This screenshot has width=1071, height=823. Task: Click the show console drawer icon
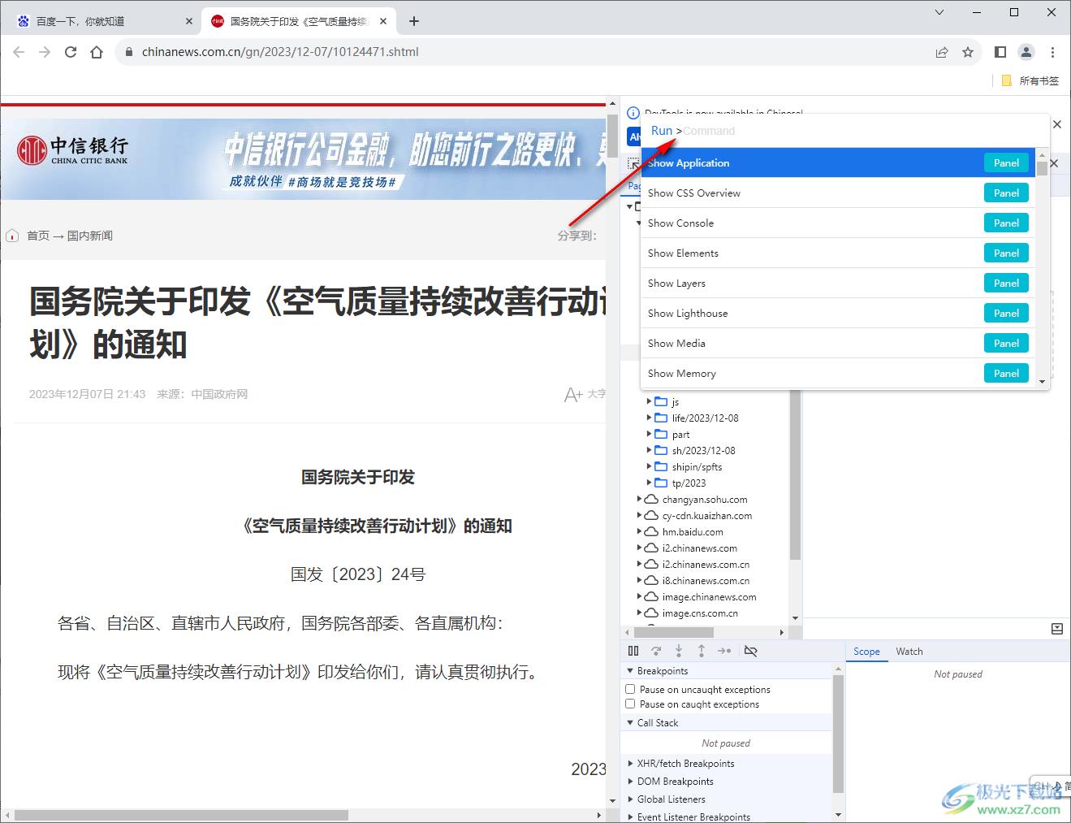click(x=1056, y=629)
